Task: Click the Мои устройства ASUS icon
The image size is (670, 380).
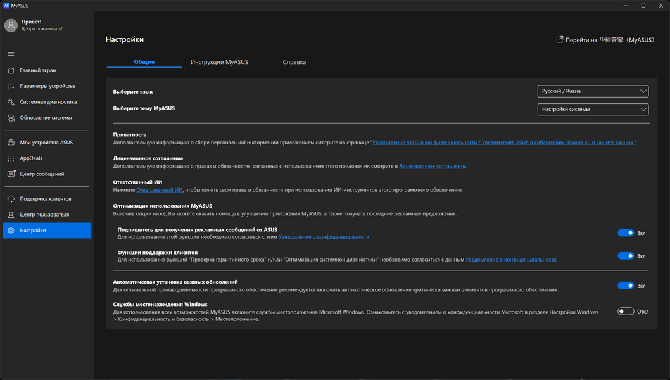Action: (x=11, y=142)
